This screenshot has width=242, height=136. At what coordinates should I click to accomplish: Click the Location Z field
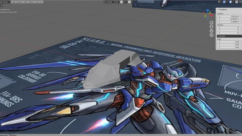coord(229,22)
